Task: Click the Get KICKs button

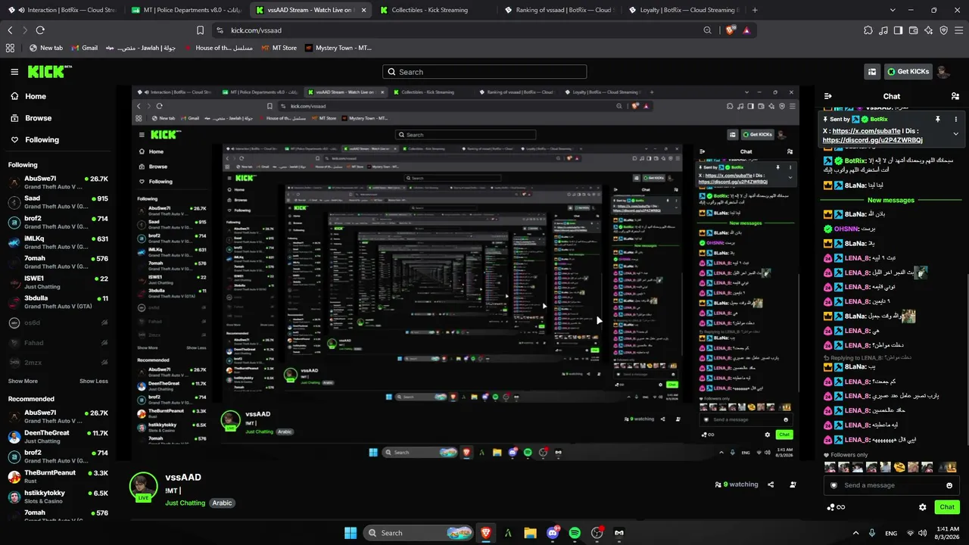Action: [x=908, y=72]
